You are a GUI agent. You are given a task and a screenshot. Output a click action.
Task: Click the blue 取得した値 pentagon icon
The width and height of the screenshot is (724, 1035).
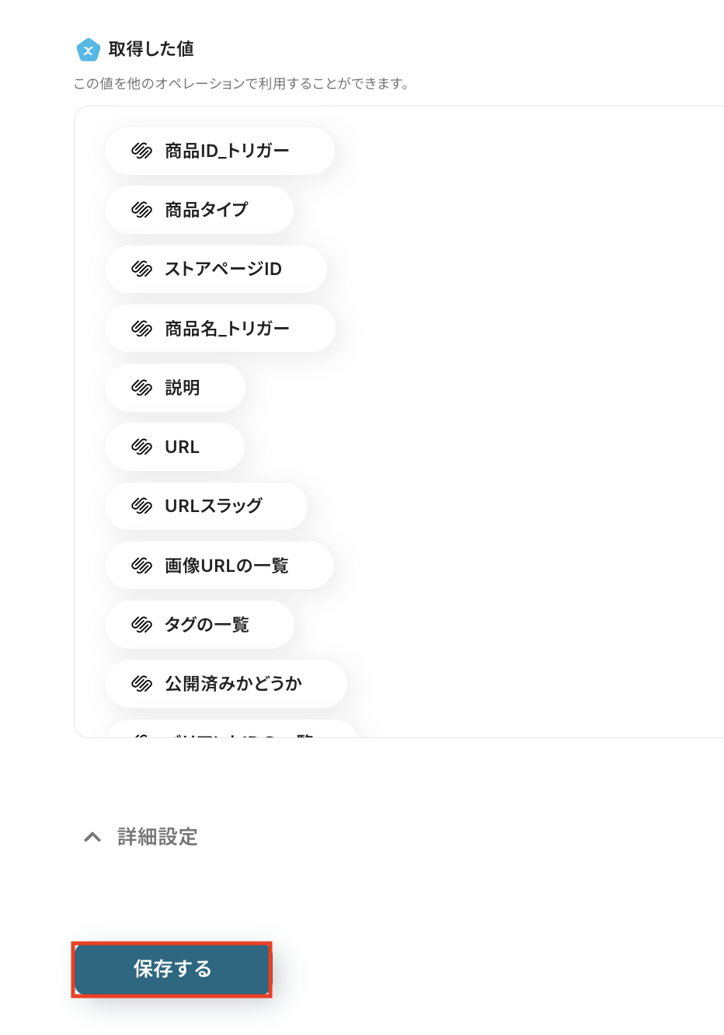pos(88,50)
